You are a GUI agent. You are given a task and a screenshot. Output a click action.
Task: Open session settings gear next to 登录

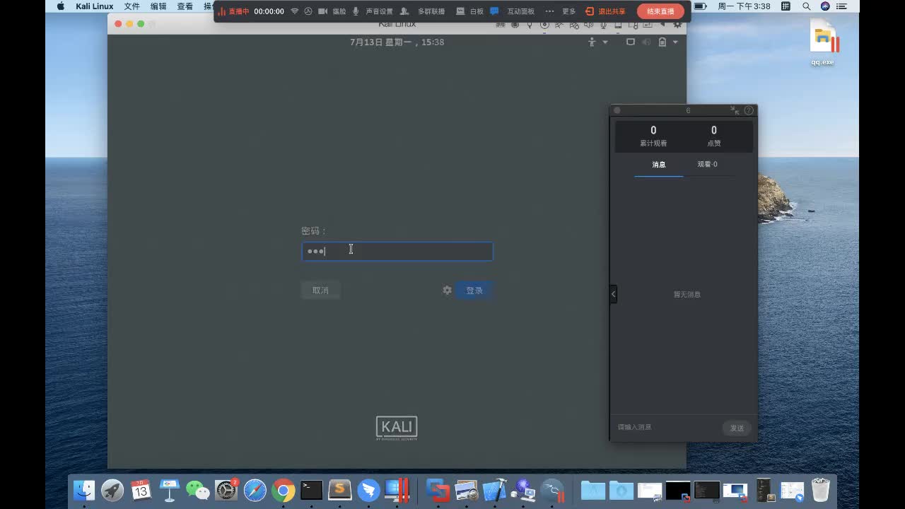(x=447, y=291)
